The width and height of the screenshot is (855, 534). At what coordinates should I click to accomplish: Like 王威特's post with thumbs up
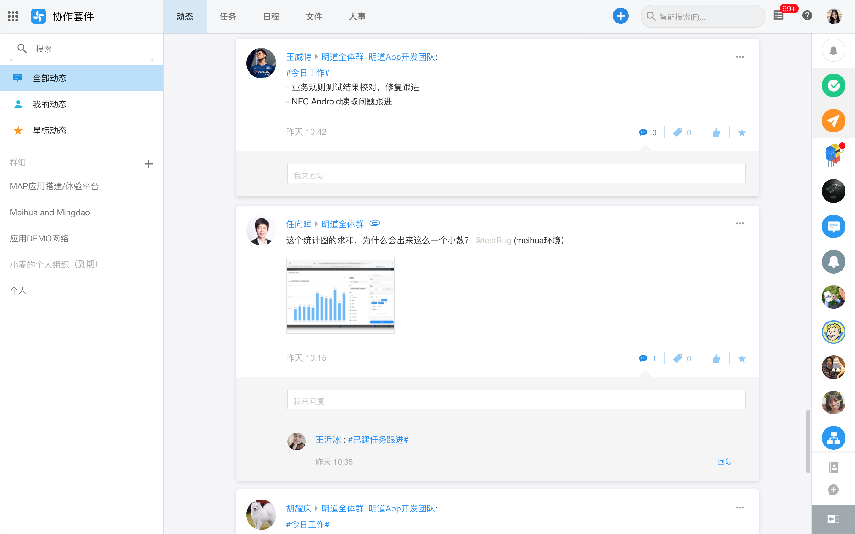(716, 132)
